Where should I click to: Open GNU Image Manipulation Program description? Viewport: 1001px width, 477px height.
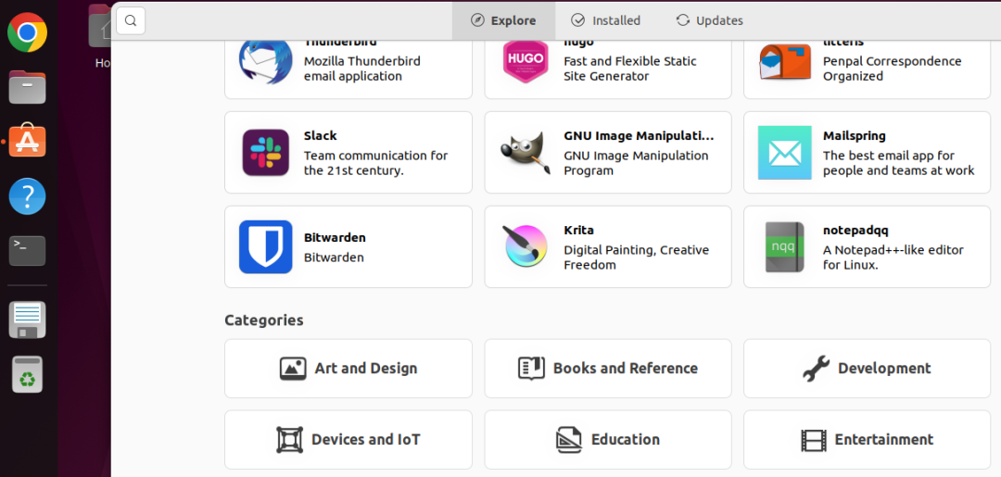[x=636, y=163]
